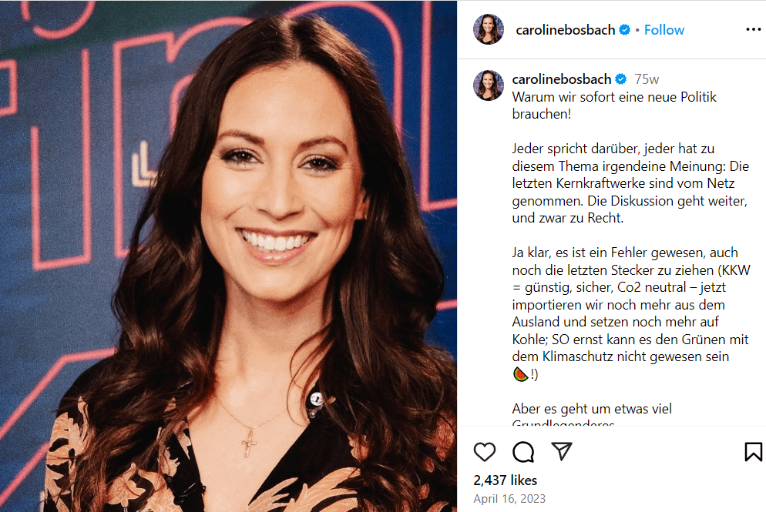Image resolution: width=766 pixels, height=512 pixels.
Task: Click the April 16, 2023 post date
Action: (509, 499)
